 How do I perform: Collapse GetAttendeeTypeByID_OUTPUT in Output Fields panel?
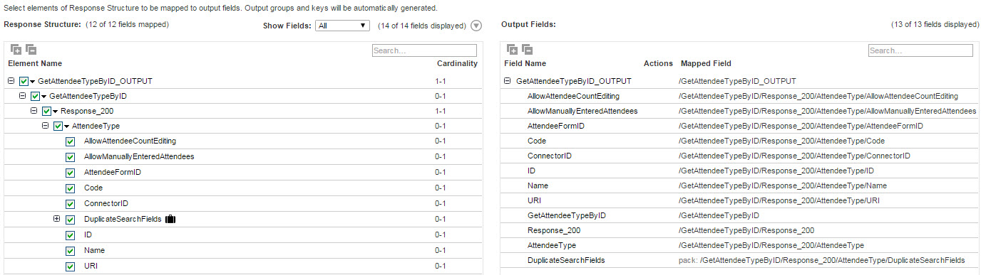click(508, 81)
